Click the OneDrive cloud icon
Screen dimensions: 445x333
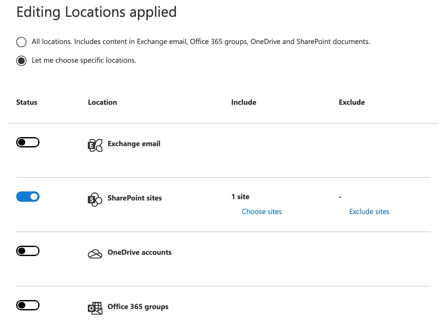pos(95,254)
